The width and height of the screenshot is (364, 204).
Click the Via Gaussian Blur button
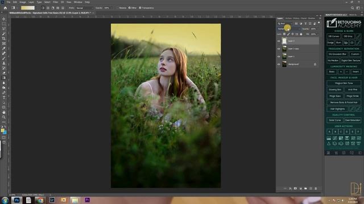coord(337,54)
